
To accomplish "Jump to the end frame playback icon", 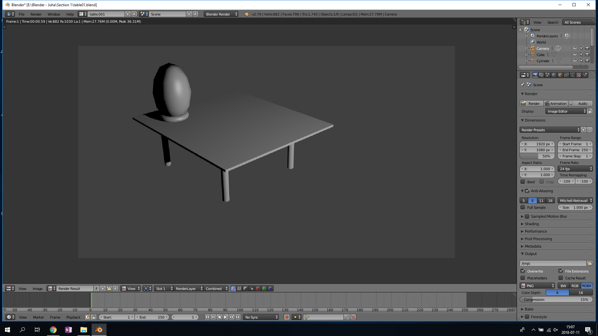I will pos(238,317).
